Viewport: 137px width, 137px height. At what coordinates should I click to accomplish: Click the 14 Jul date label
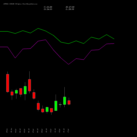[x=55, y=130]
